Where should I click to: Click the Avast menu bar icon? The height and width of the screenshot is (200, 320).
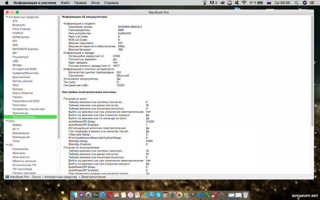236,3
